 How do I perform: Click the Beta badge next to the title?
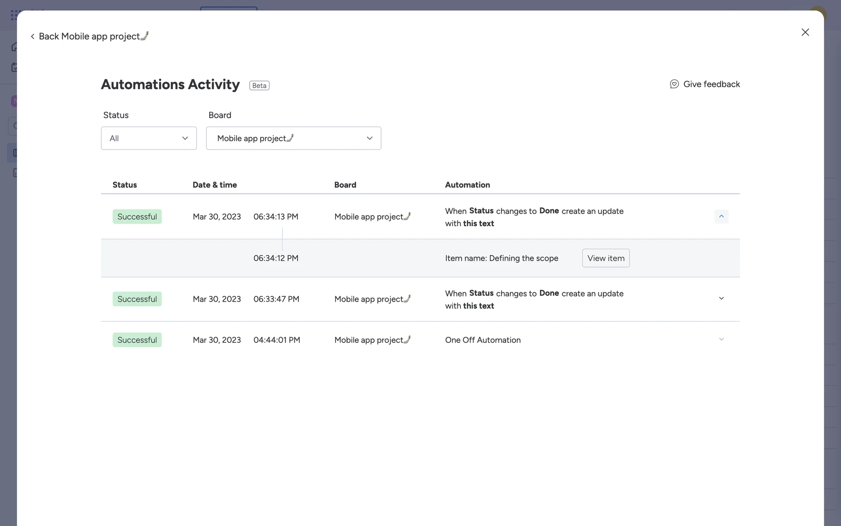click(259, 85)
